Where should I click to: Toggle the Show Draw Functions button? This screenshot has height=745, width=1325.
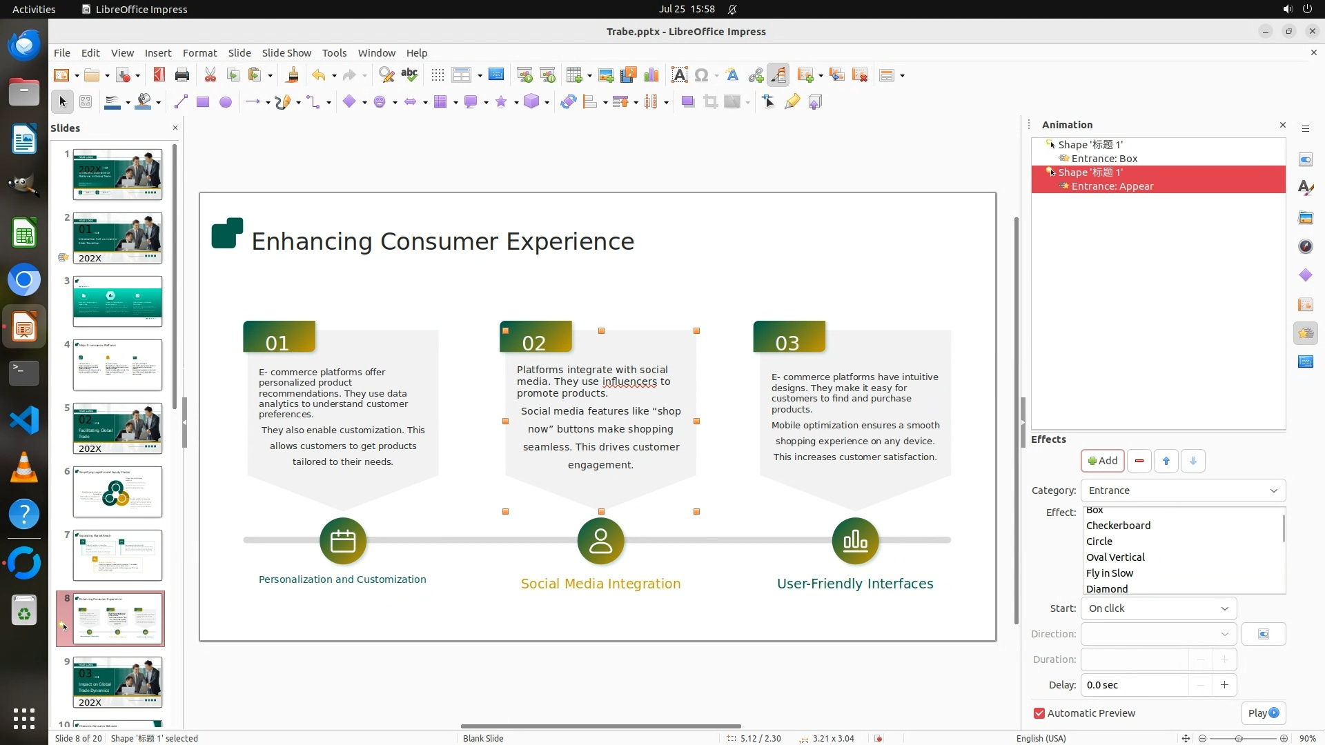(778, 75)
